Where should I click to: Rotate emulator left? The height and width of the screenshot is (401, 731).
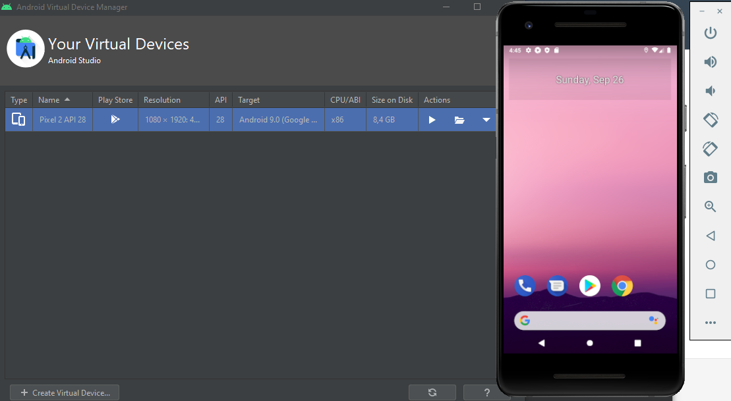click(x=710, y=120)
